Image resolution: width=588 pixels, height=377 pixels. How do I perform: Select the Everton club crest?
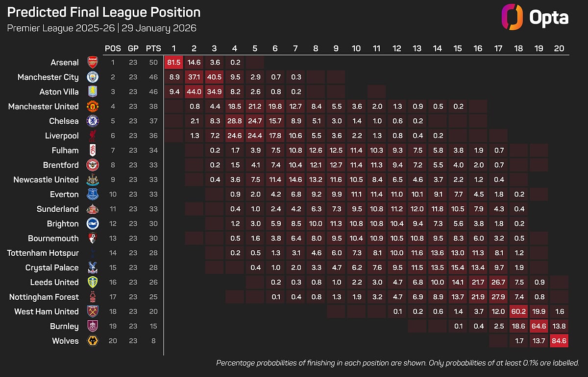pos(92,194)
